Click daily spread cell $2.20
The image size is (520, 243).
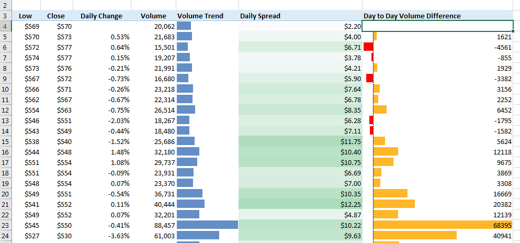(x=300, y=26)
